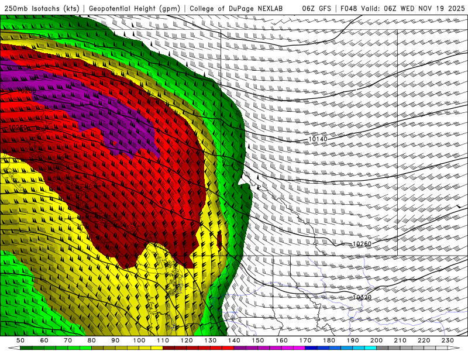Click the 140 kt colorbar label

(234, 340)
